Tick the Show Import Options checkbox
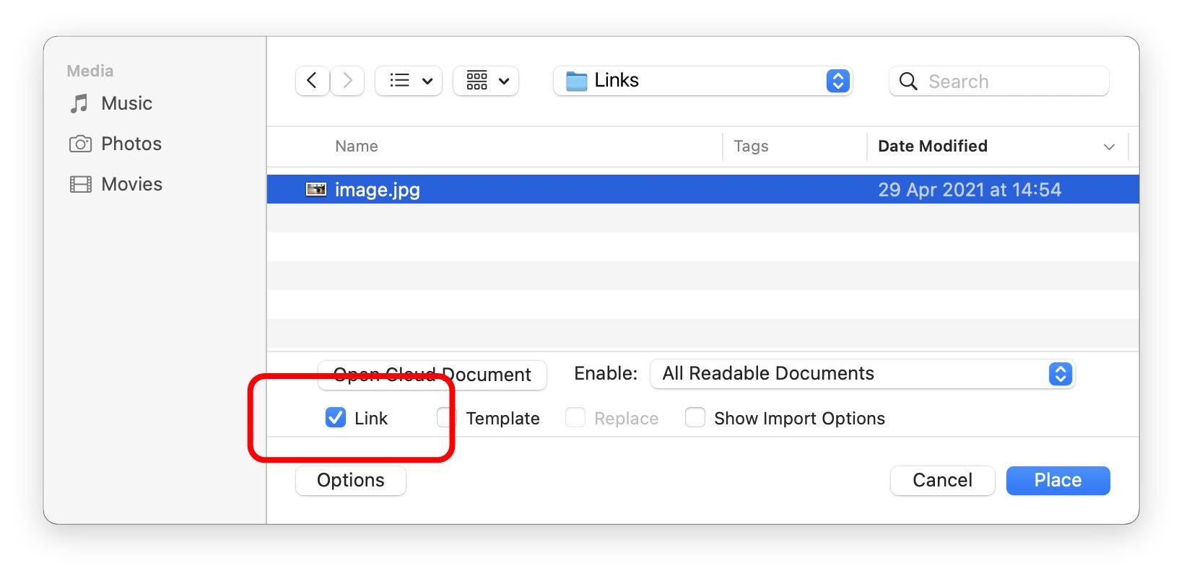This screenshot has width=1184, height=576. 695,418
